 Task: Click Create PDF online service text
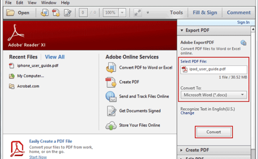coord(129,82)
